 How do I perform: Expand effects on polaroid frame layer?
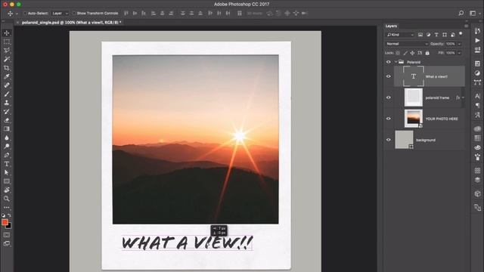coord(463,97)
